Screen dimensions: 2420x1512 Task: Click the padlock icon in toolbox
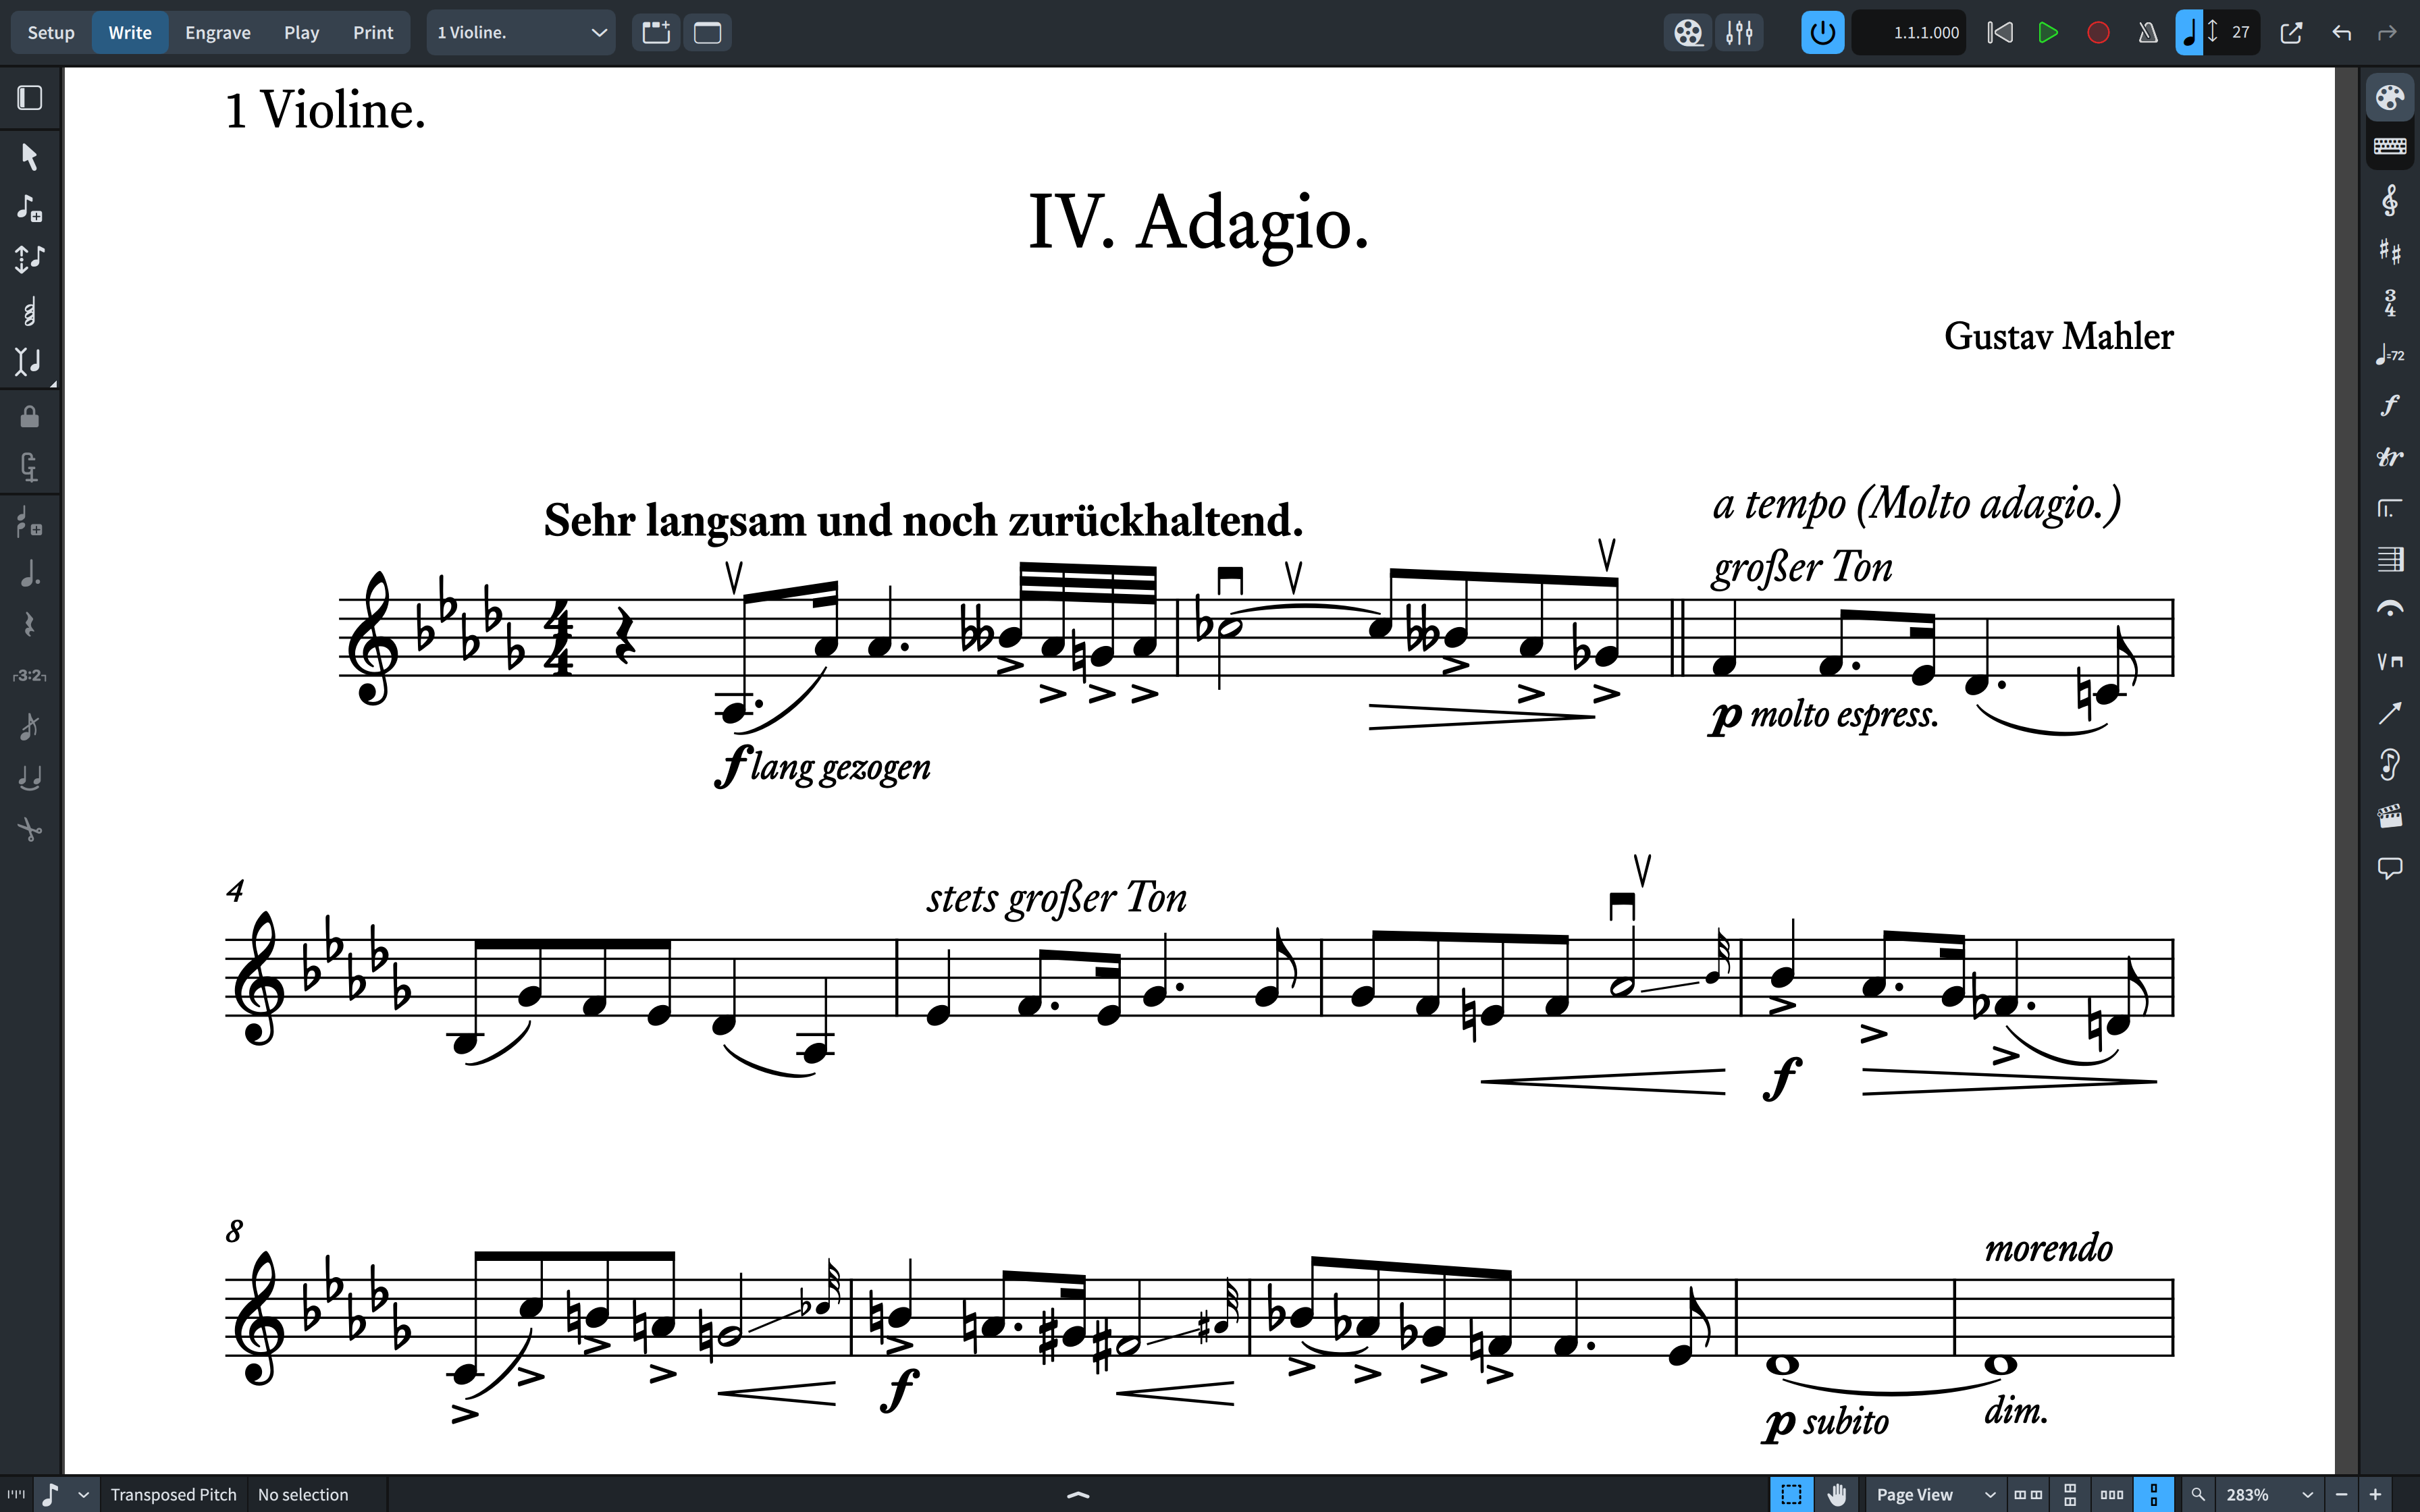(x=30, y=416)
